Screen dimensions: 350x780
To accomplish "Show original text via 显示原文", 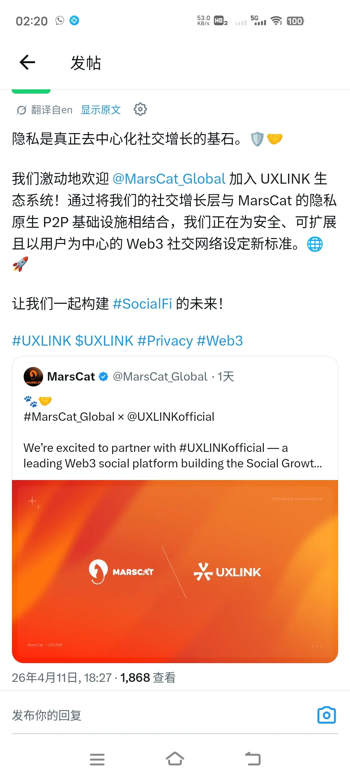I will point(101,110).
